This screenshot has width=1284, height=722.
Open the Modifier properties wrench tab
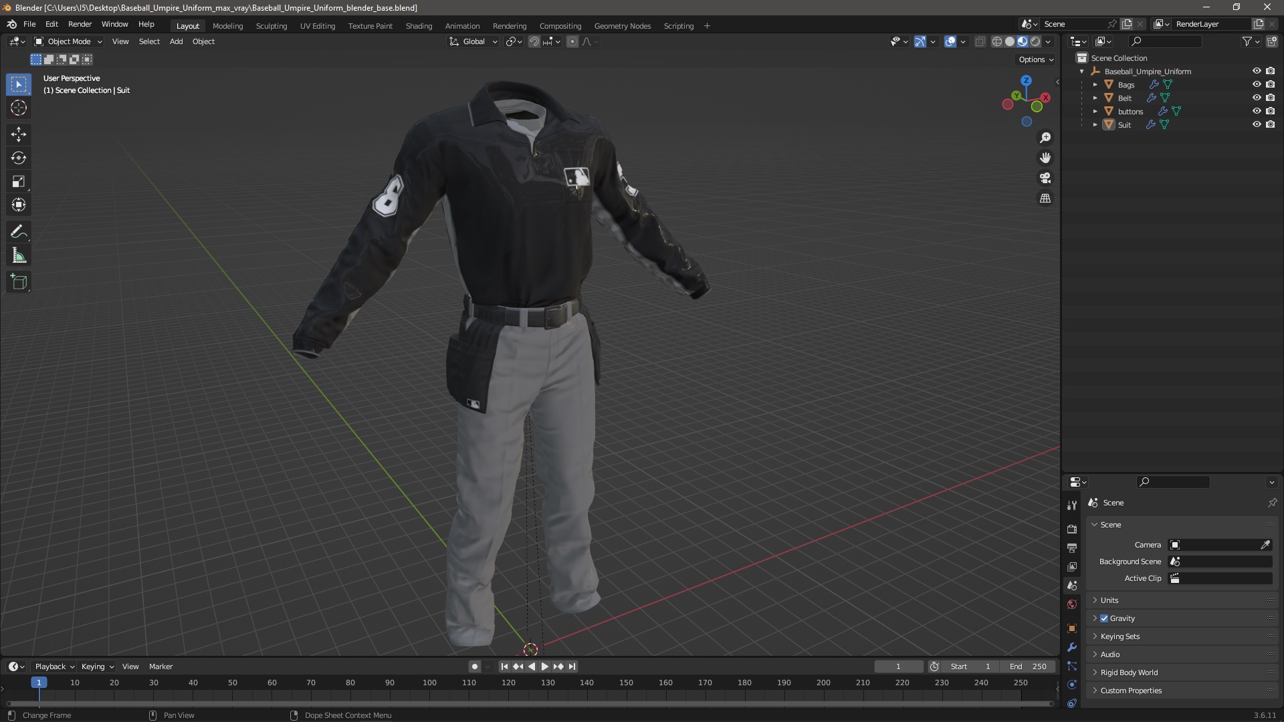[1072, 647]
